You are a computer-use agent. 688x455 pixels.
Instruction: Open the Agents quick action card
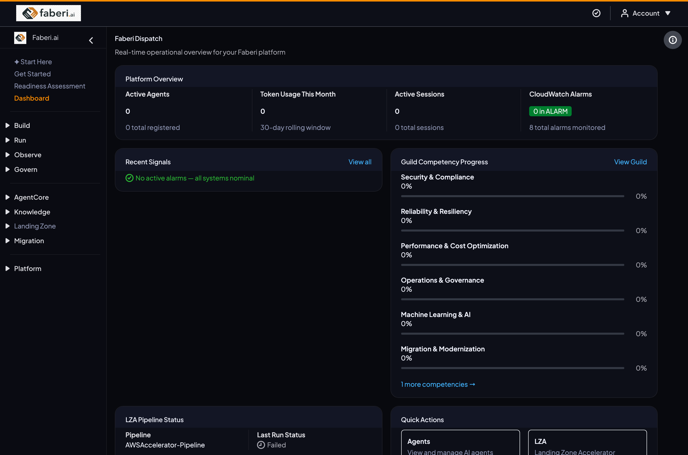(x=460, y=443)
